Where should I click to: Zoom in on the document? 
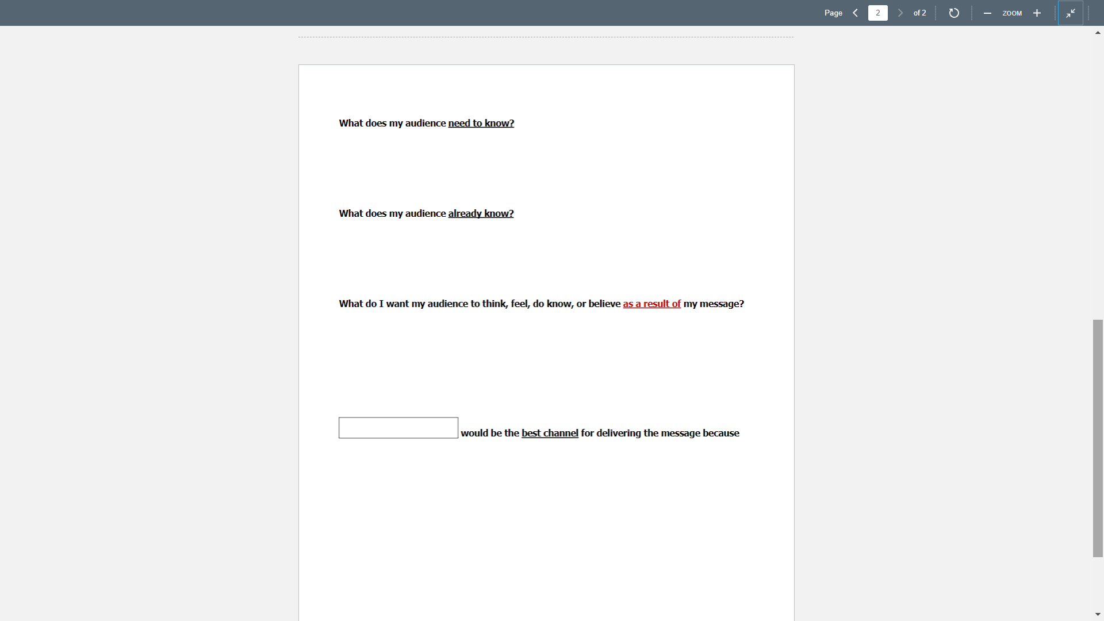[x=1037, y=13]
